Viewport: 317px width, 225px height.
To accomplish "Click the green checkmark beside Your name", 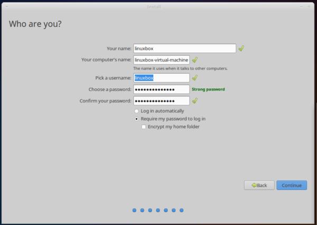I will (x=241, y=48).
